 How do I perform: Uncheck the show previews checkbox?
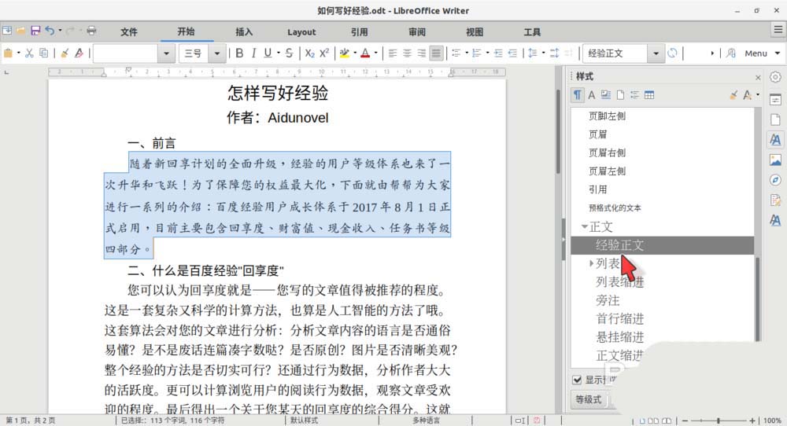pos(578,380)
